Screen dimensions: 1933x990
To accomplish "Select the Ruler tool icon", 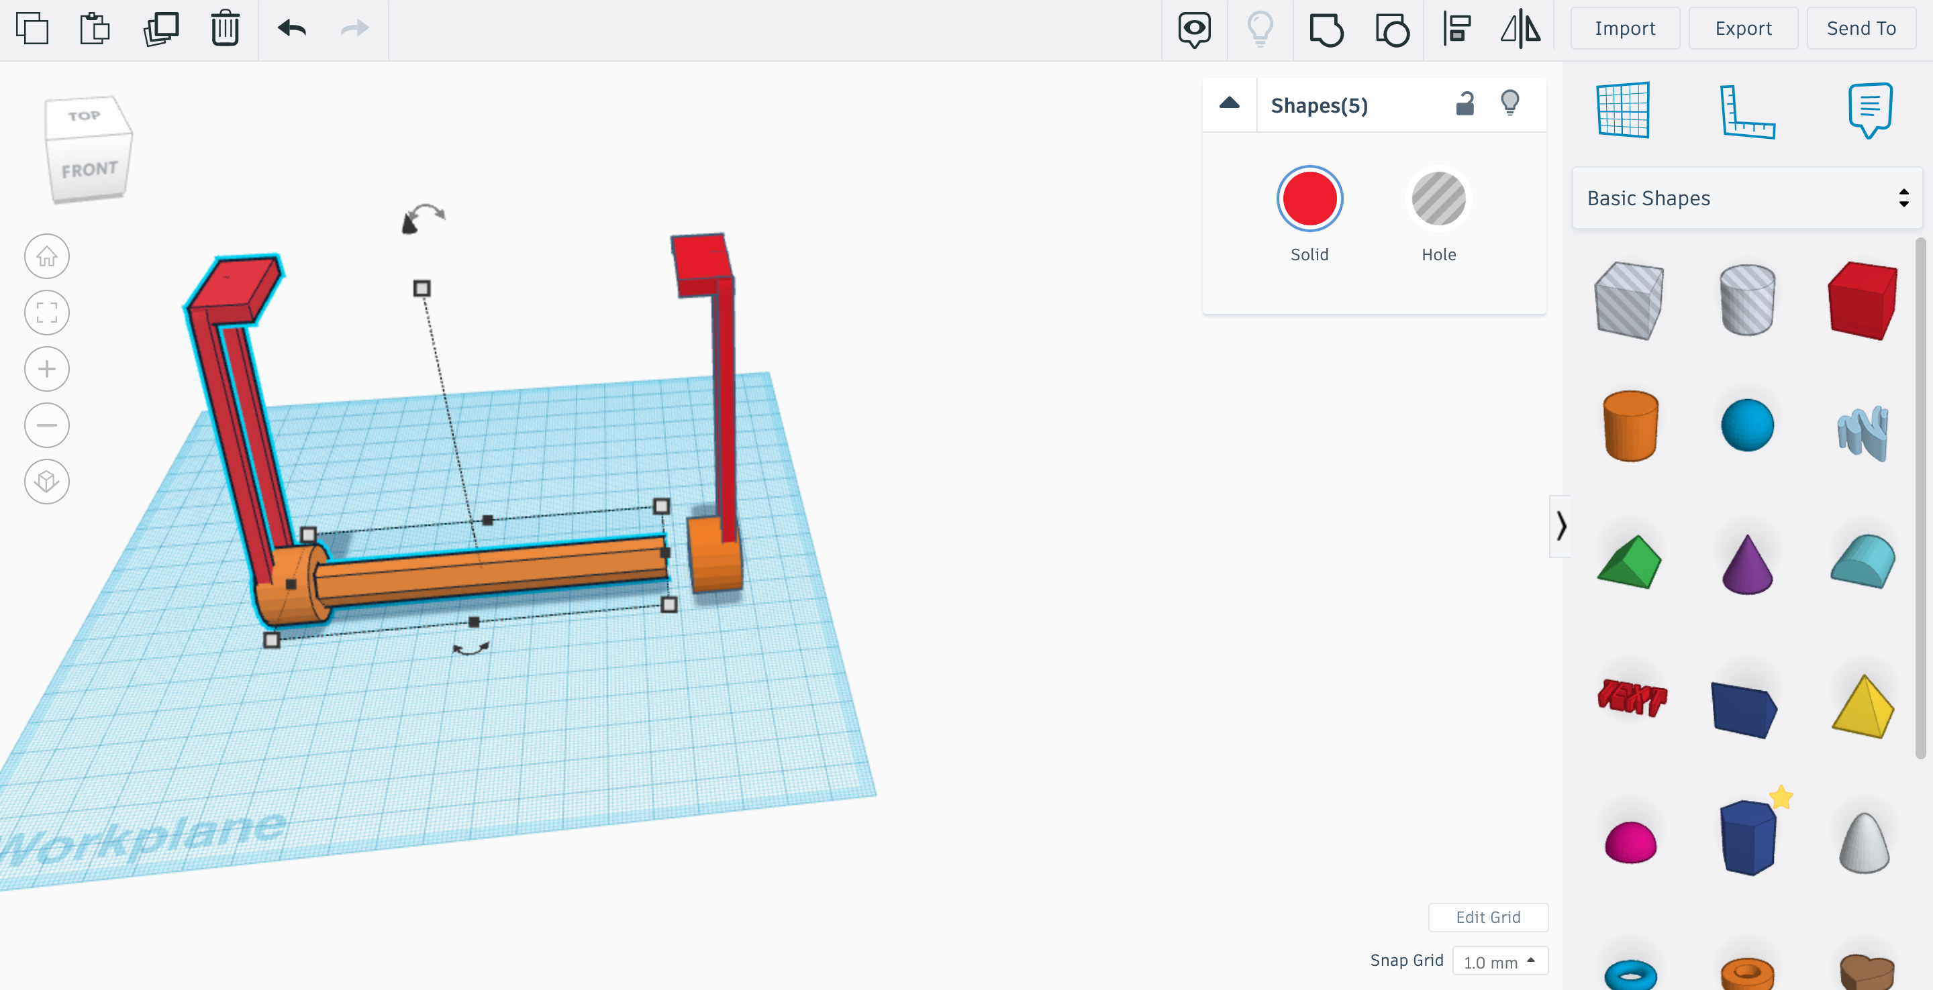I will (x=1746, y=111).
